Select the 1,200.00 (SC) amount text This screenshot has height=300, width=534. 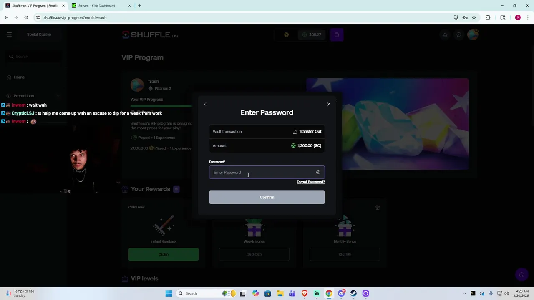click(309, 145)
